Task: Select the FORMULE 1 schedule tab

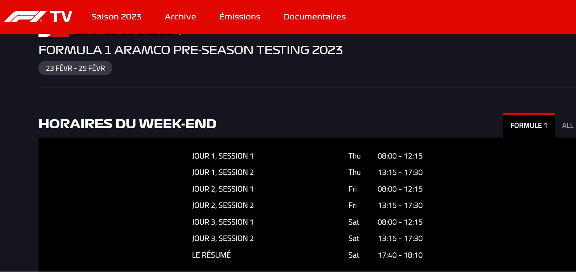Action: pos(529,126)
